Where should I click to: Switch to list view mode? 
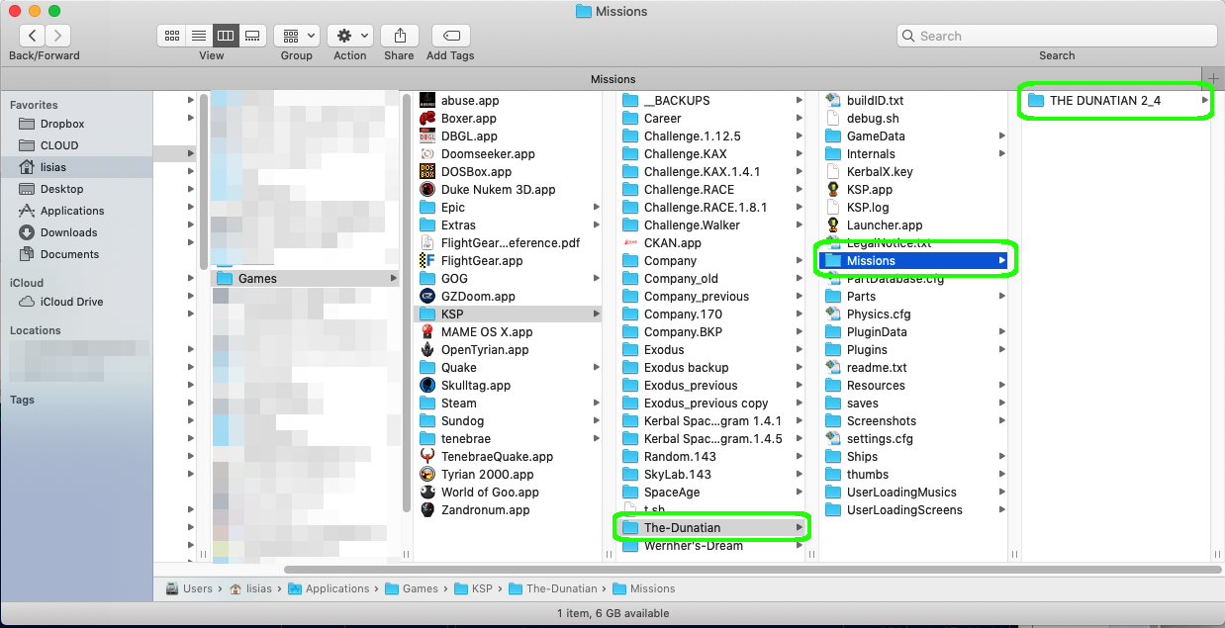[199, 36]
